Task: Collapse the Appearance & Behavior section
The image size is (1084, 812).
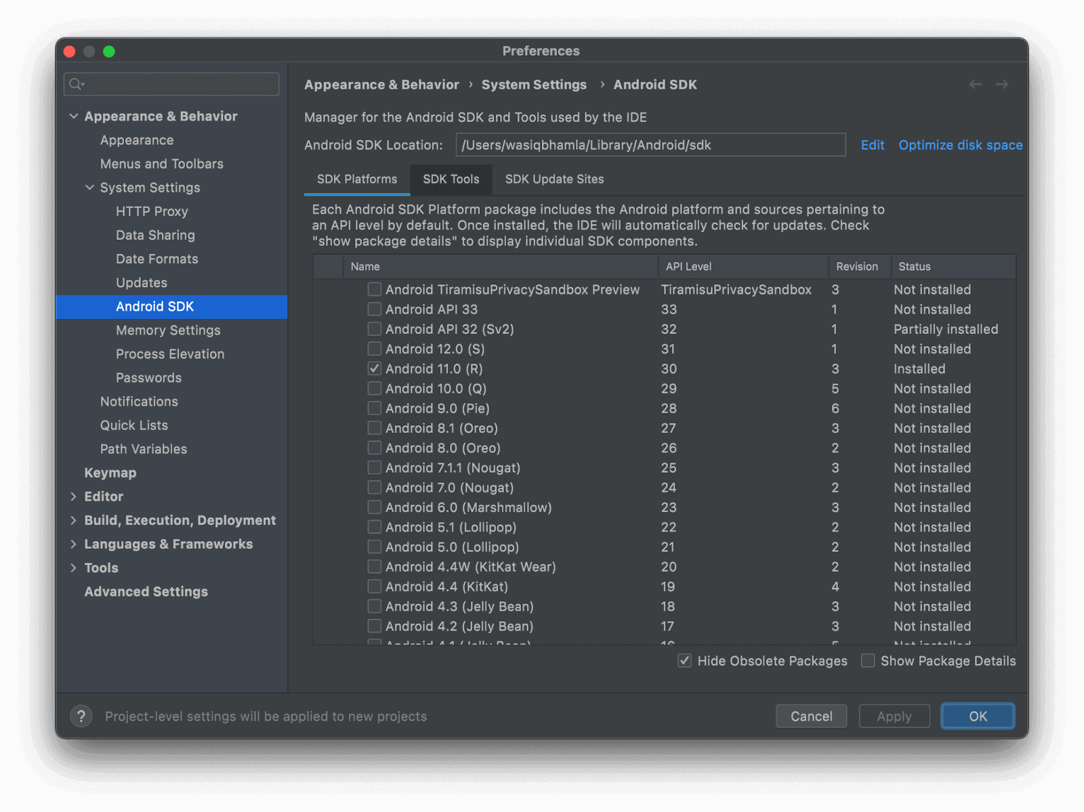Action: tap(75, 116)
